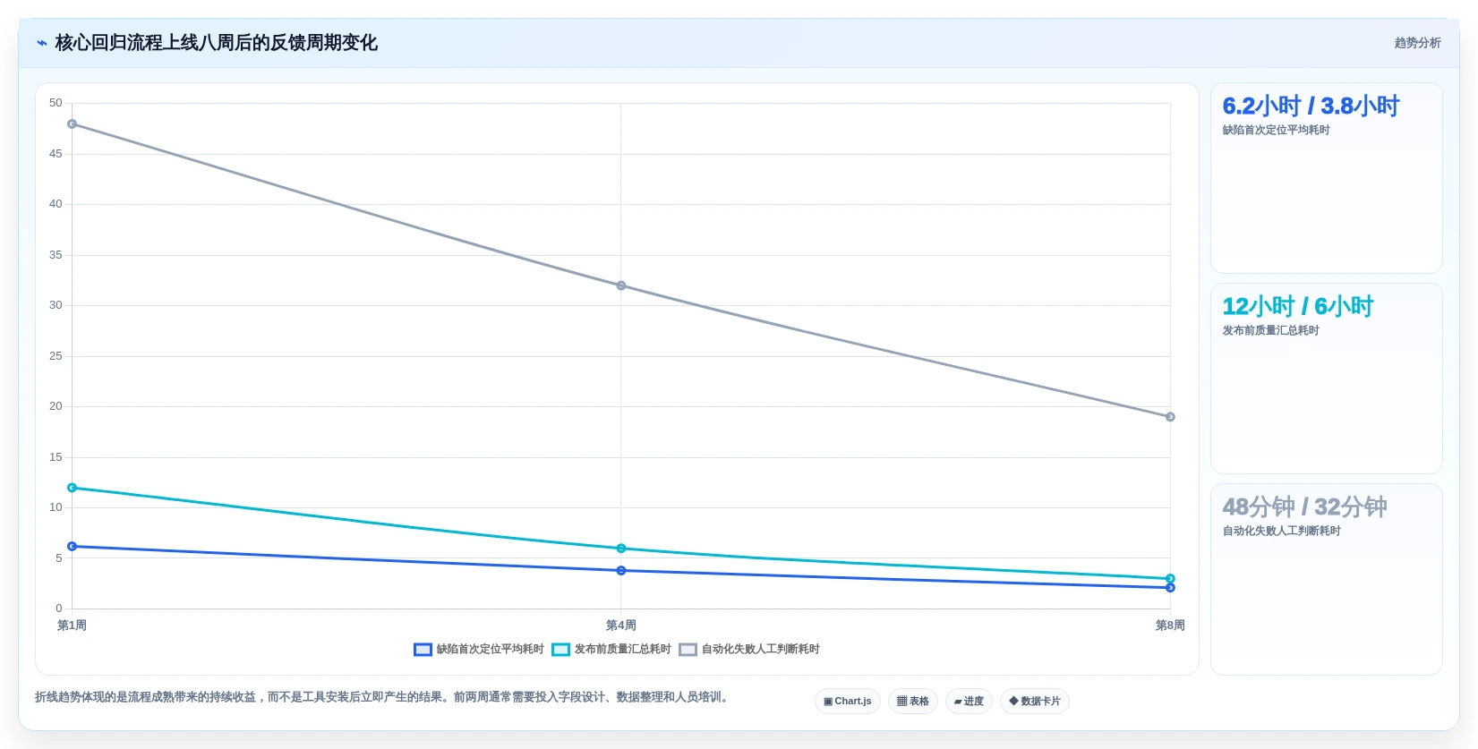
Task: Select the blue data point at 第1周
Action: coord(73,547)
